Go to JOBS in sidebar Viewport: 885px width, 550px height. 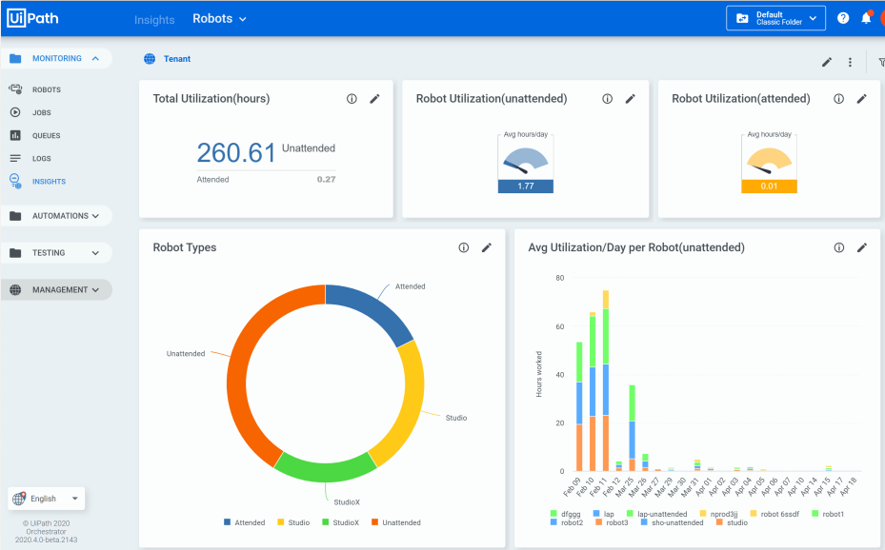42,112
